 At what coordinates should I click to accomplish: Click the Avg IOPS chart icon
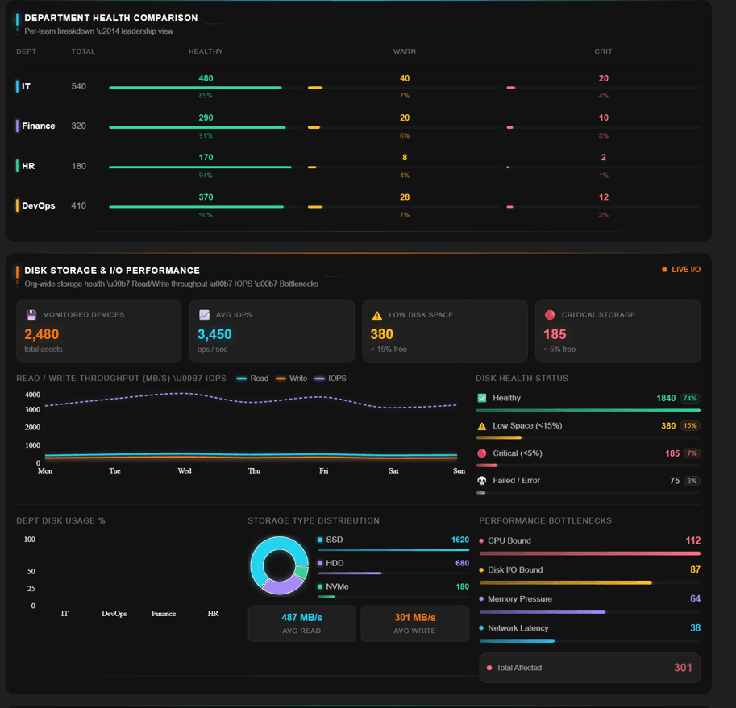(x=204, y=315)
